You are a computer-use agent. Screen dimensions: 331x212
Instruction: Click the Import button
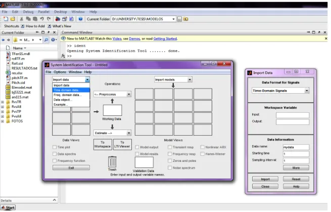click(265, 179)
